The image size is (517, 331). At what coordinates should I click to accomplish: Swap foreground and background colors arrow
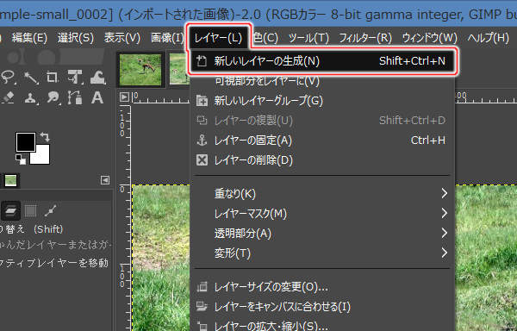tap(45, 136)
